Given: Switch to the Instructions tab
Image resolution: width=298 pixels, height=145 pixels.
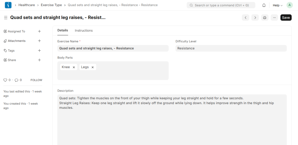Looking at the screenshot, I should (84, 30).
